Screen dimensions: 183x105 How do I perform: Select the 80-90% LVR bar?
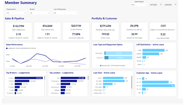pyautogui.click(x=144, y=57)
